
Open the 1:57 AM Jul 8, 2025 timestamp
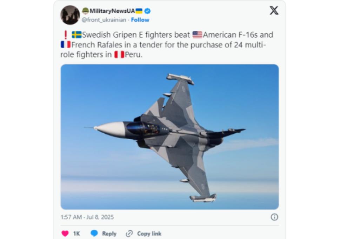87,217
